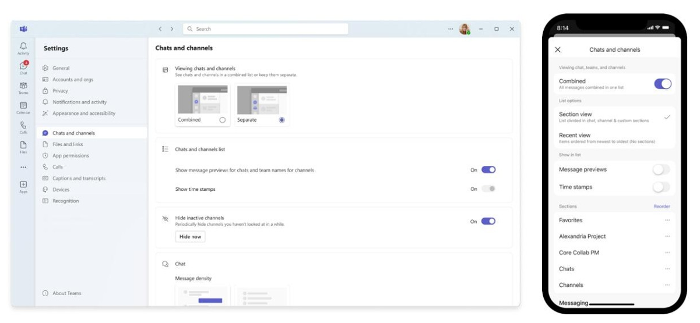This screenshot has height=323, width=700.
Task: Open the Activity feed in the sidebar
Action: click(23, 48)
